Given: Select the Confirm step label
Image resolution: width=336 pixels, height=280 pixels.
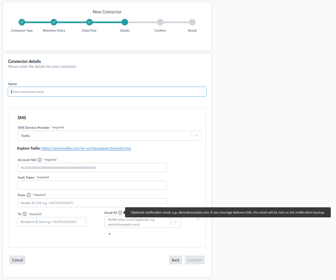Looking at the screenshot, I should [x=160, y=30].
